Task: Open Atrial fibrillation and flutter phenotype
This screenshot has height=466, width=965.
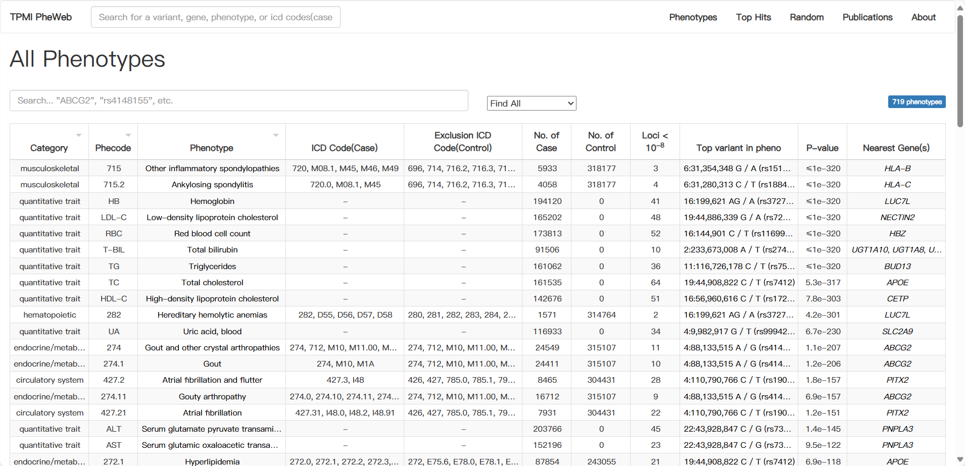Action: pyautogui.click(x=212, y=380)
